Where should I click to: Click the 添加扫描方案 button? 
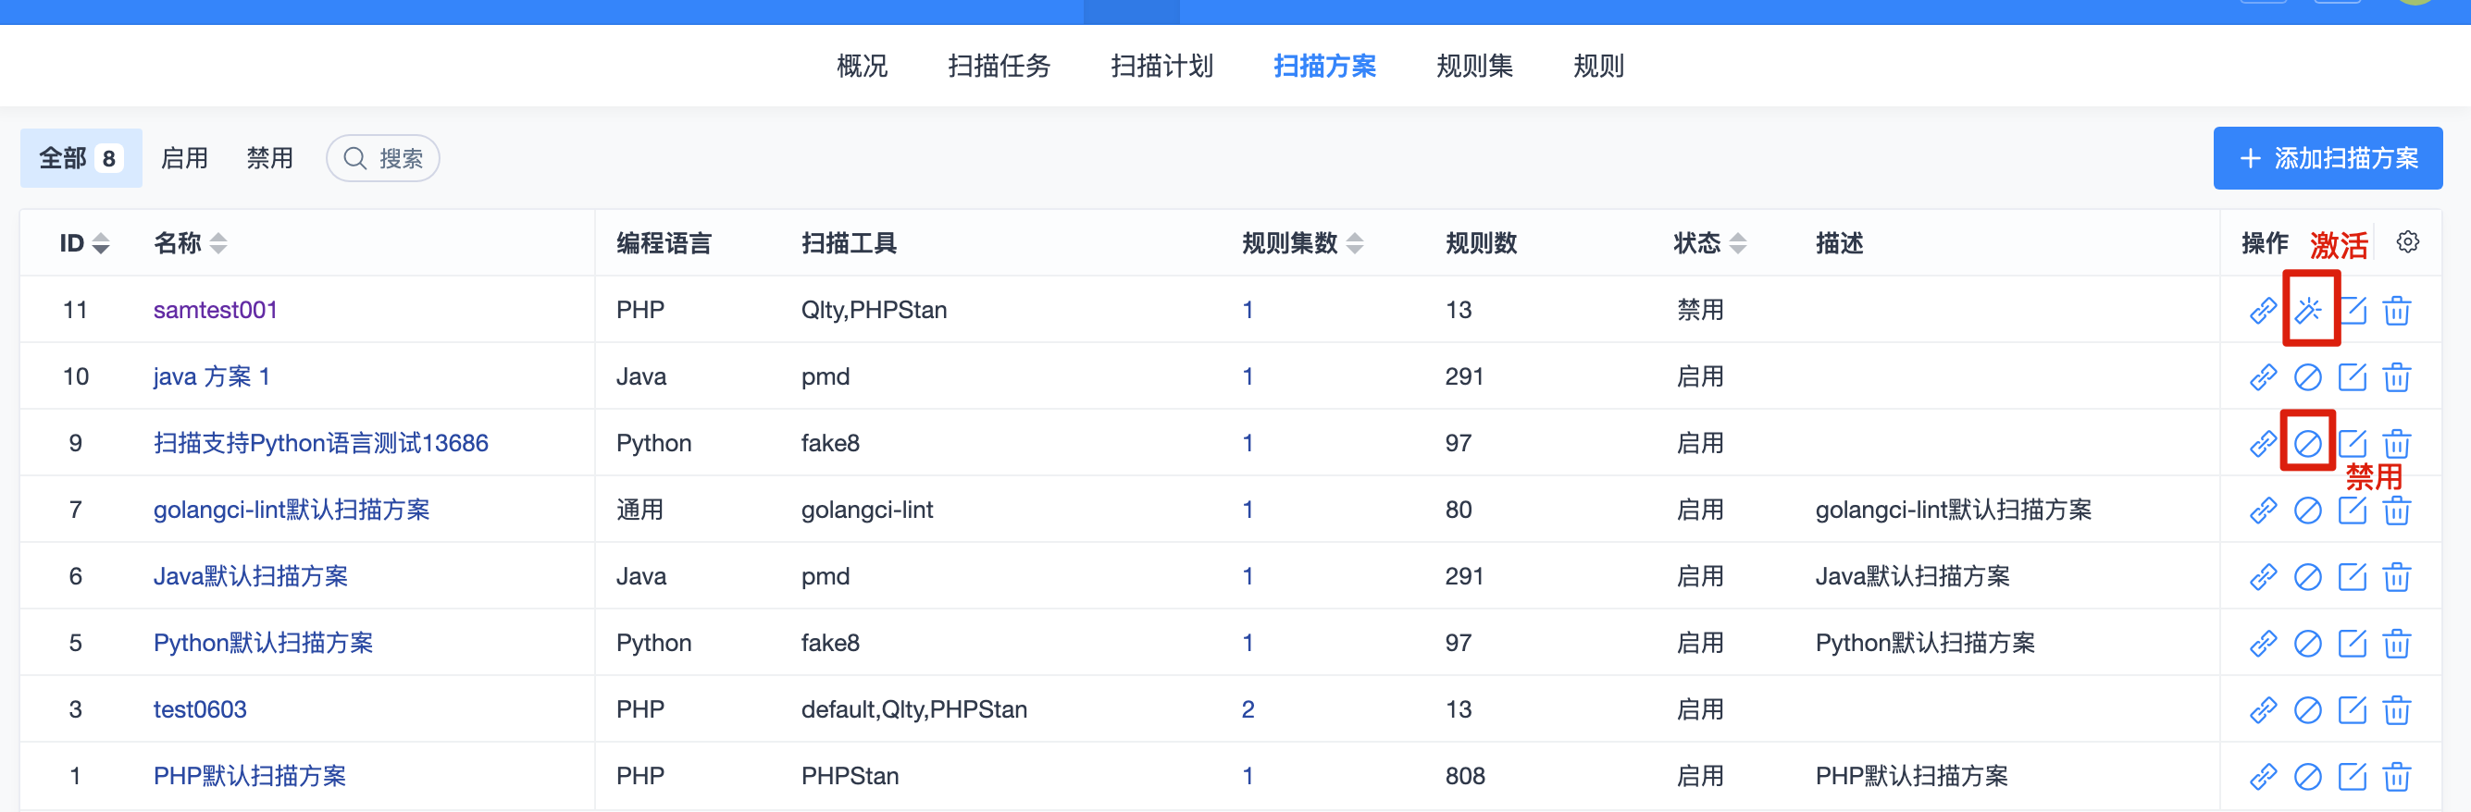click(2328, 158)
